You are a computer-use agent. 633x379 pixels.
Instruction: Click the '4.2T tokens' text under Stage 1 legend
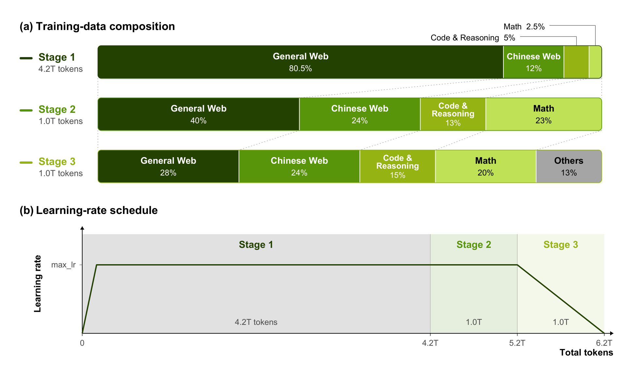61,69
